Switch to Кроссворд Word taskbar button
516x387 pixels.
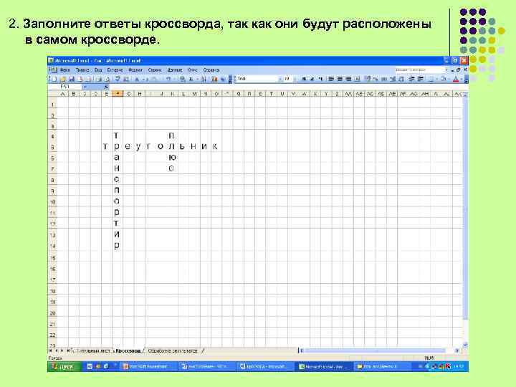(265, 367)
